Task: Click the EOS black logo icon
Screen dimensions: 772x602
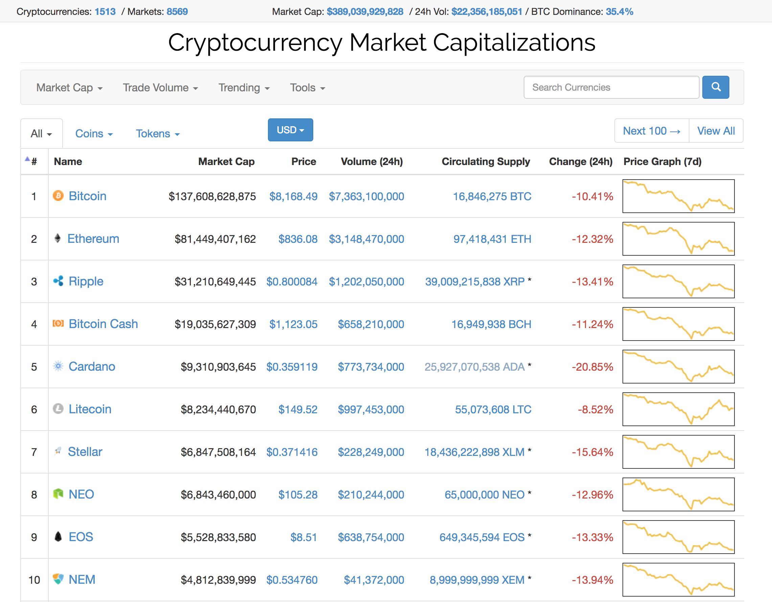Action: point(58,537)
